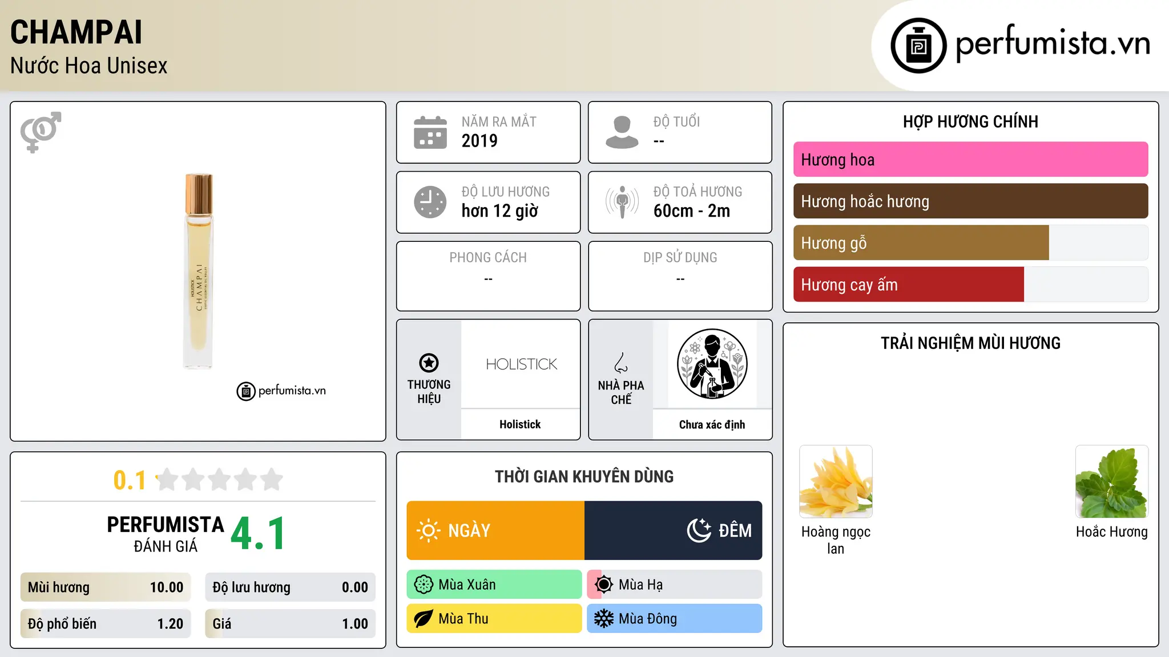1169x657 pixels.
Task: Click the TRẢI NGHIỆM MÙI HƯƠNG heading
Action: (970, 343)
